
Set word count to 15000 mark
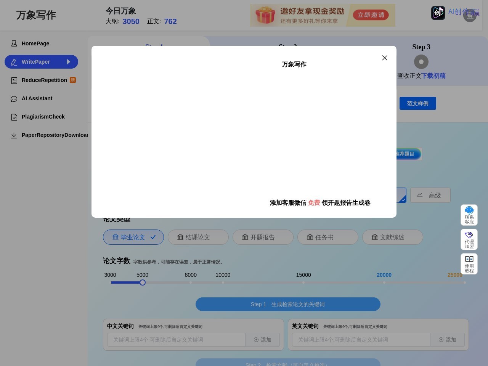point(303,283)
